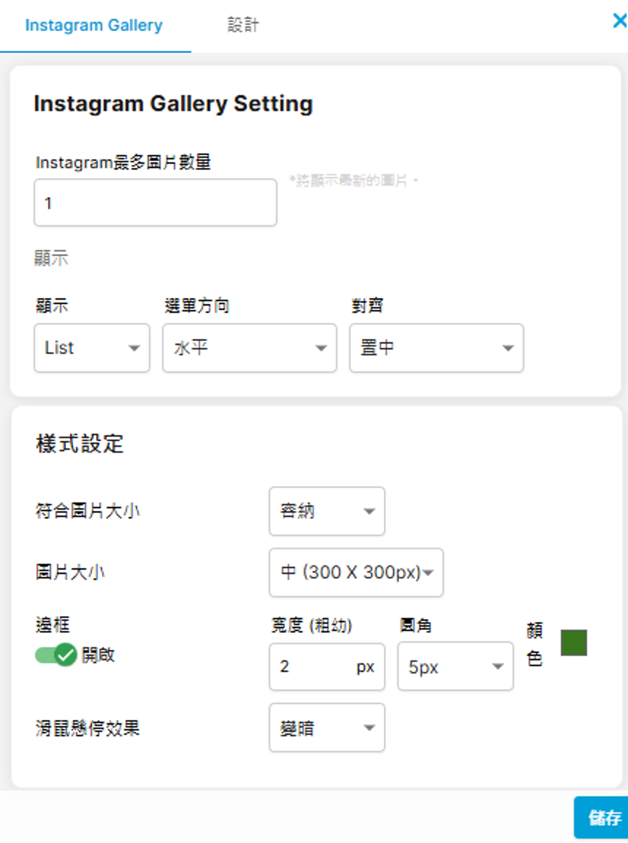The height and width of the screenshot is (843, 628).
Task: Click the arrow icon in 置中 dropdown
Action: click(x=508, y=348)
